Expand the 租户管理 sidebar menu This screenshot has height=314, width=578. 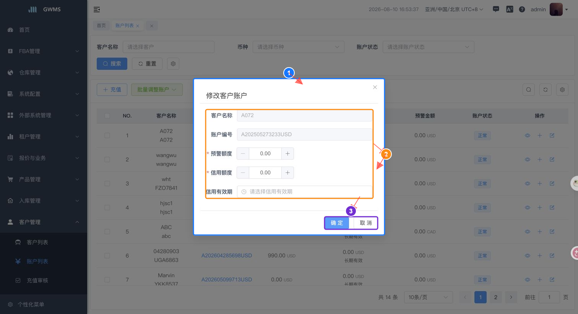coord(44,137)
